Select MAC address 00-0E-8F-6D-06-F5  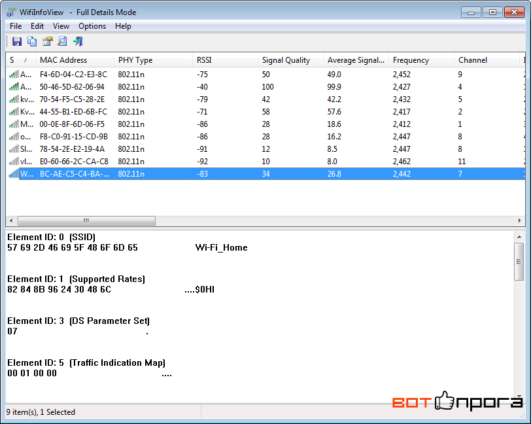click(x=72, y=124)
